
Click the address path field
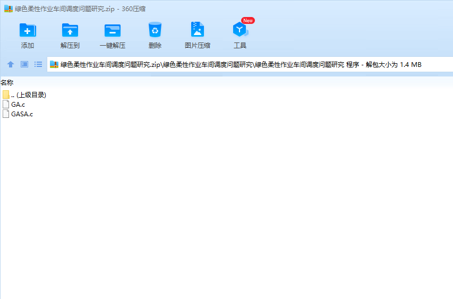click(x=250, y=64)
